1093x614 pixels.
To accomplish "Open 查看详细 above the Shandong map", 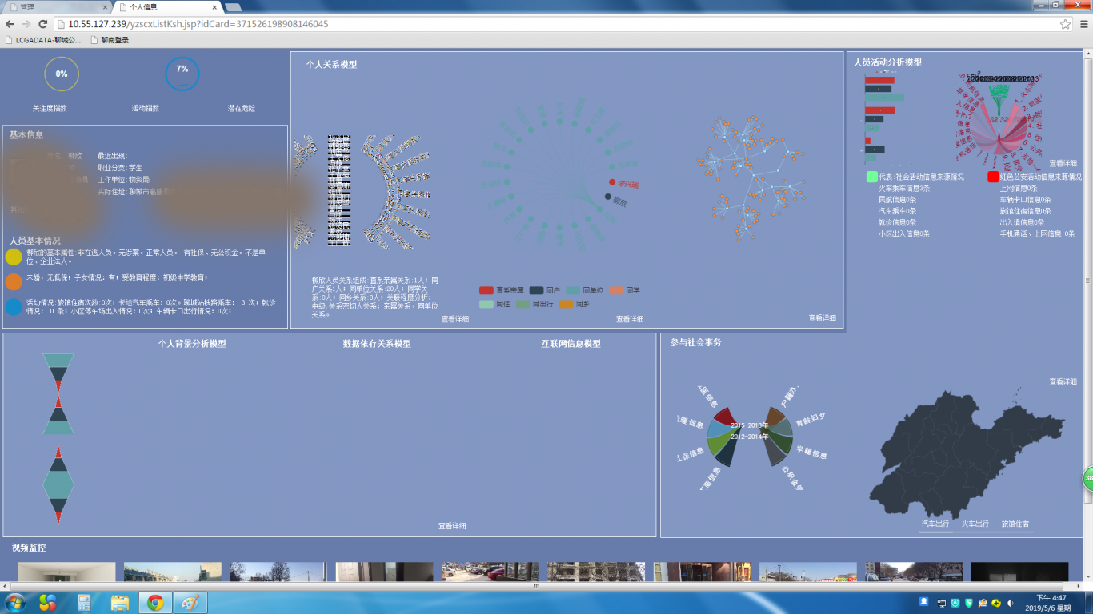I will click(1063, 382).
